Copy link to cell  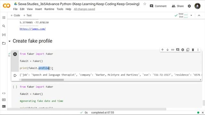[173, 50]
